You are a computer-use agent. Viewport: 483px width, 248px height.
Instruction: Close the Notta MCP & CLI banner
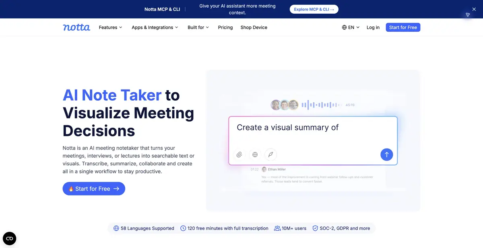click(474, 9)
